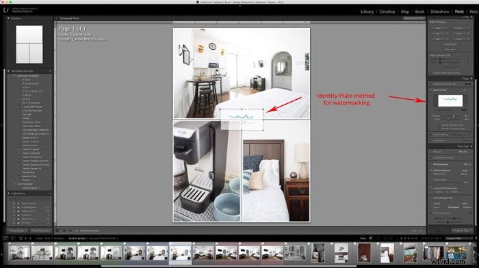Show first page using toolbar square icon

click(x=57, y=231)
